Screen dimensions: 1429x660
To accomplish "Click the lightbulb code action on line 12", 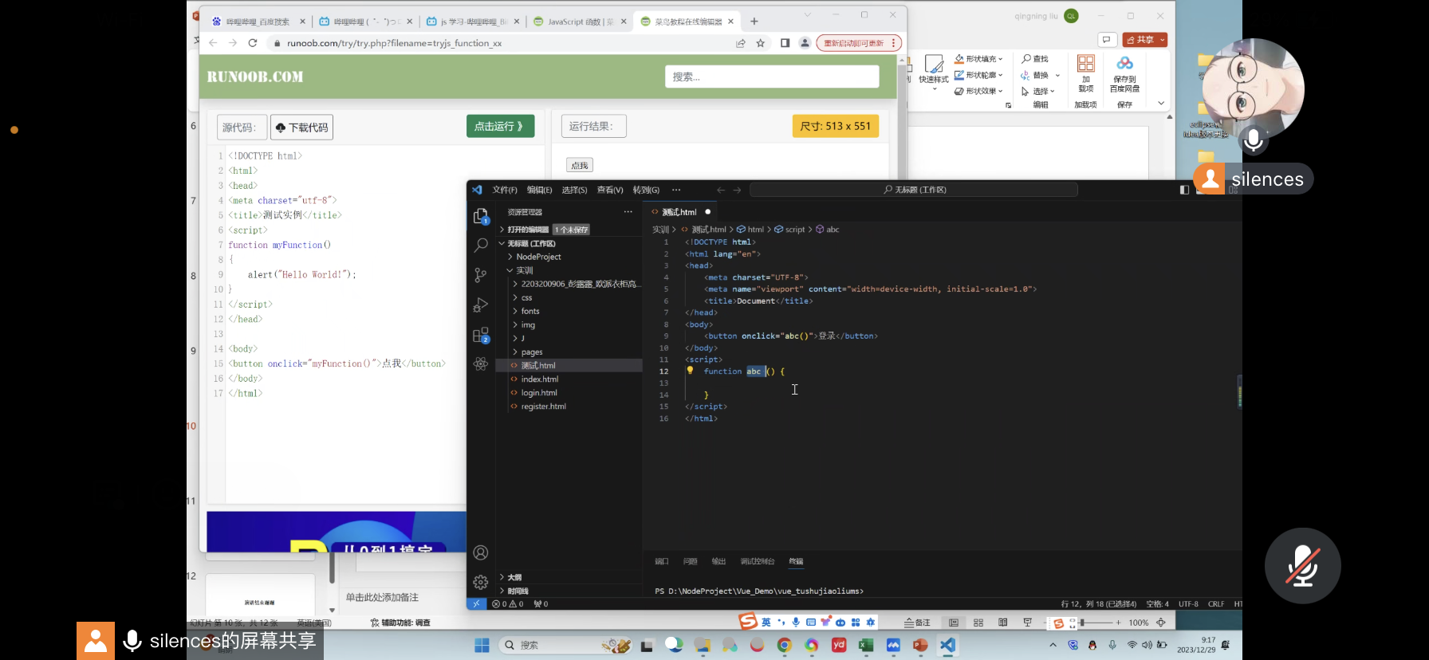I will pos(690,371).
